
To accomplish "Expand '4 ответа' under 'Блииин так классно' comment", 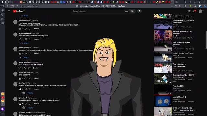I will (27, 108).
